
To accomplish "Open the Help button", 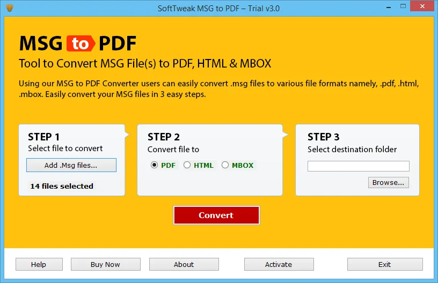I will 39,264.
